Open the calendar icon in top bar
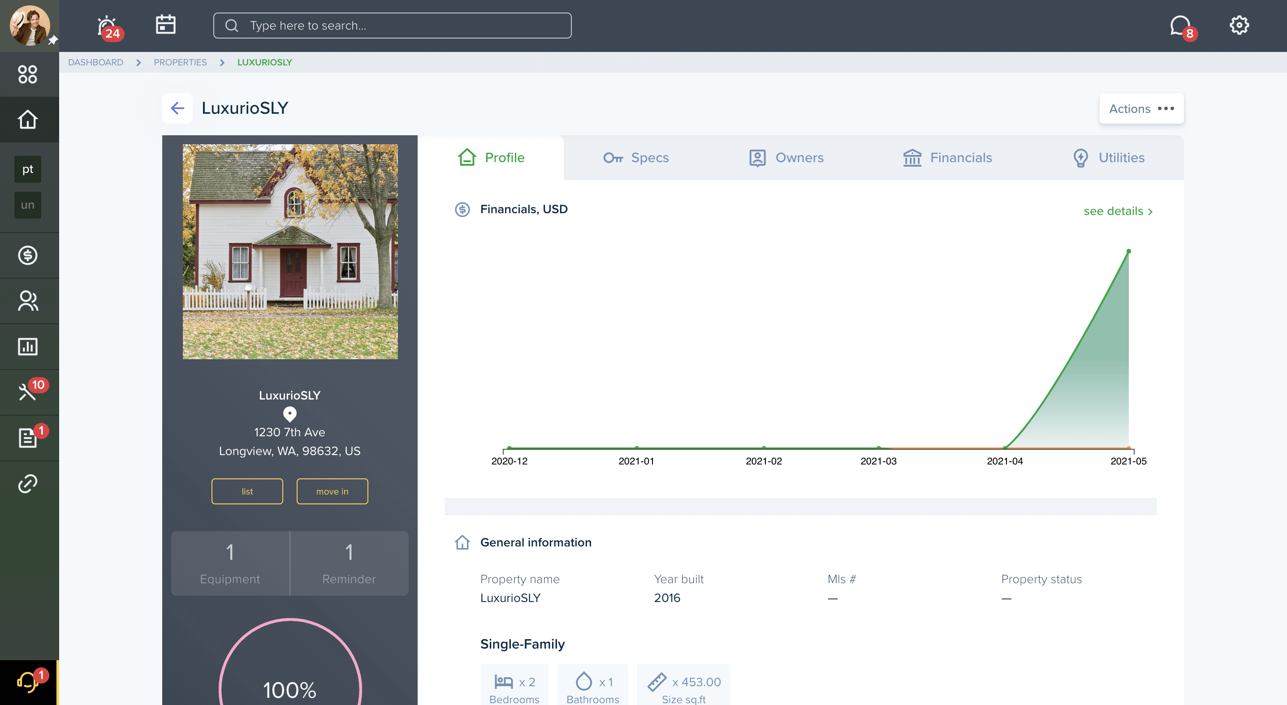The image size is (1287, 705). pos(165,25)
